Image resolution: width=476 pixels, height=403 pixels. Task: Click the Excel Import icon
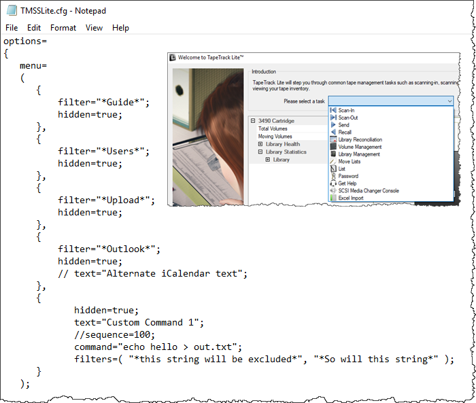click(x=333, y=198)
